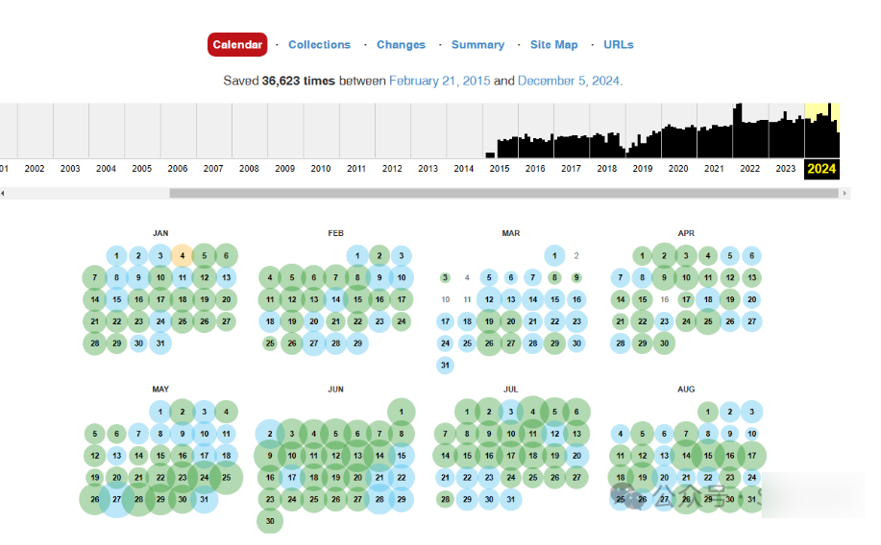Select year 2015 in timeline
Viewport: 881px width, 545px height.
tap(499, 169)
